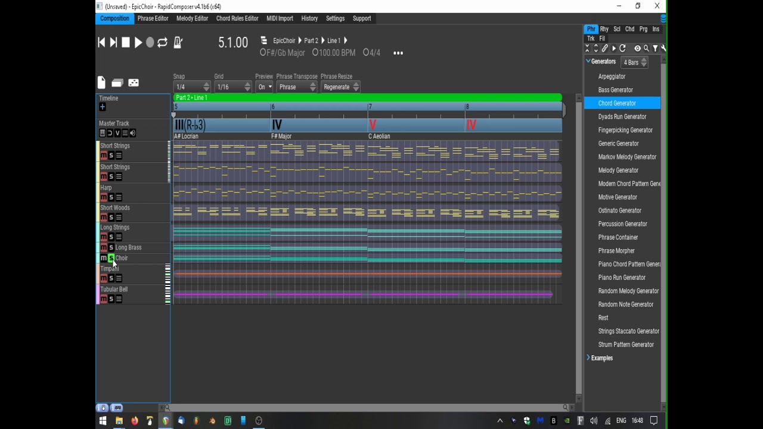Open the Phrase Editor tab
The image size is (763, 429).
[x=153, y=18]
